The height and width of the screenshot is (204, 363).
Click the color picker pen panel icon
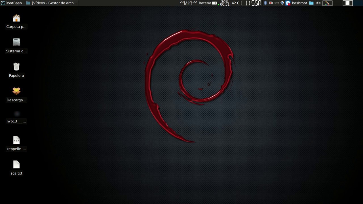(327, 3)
